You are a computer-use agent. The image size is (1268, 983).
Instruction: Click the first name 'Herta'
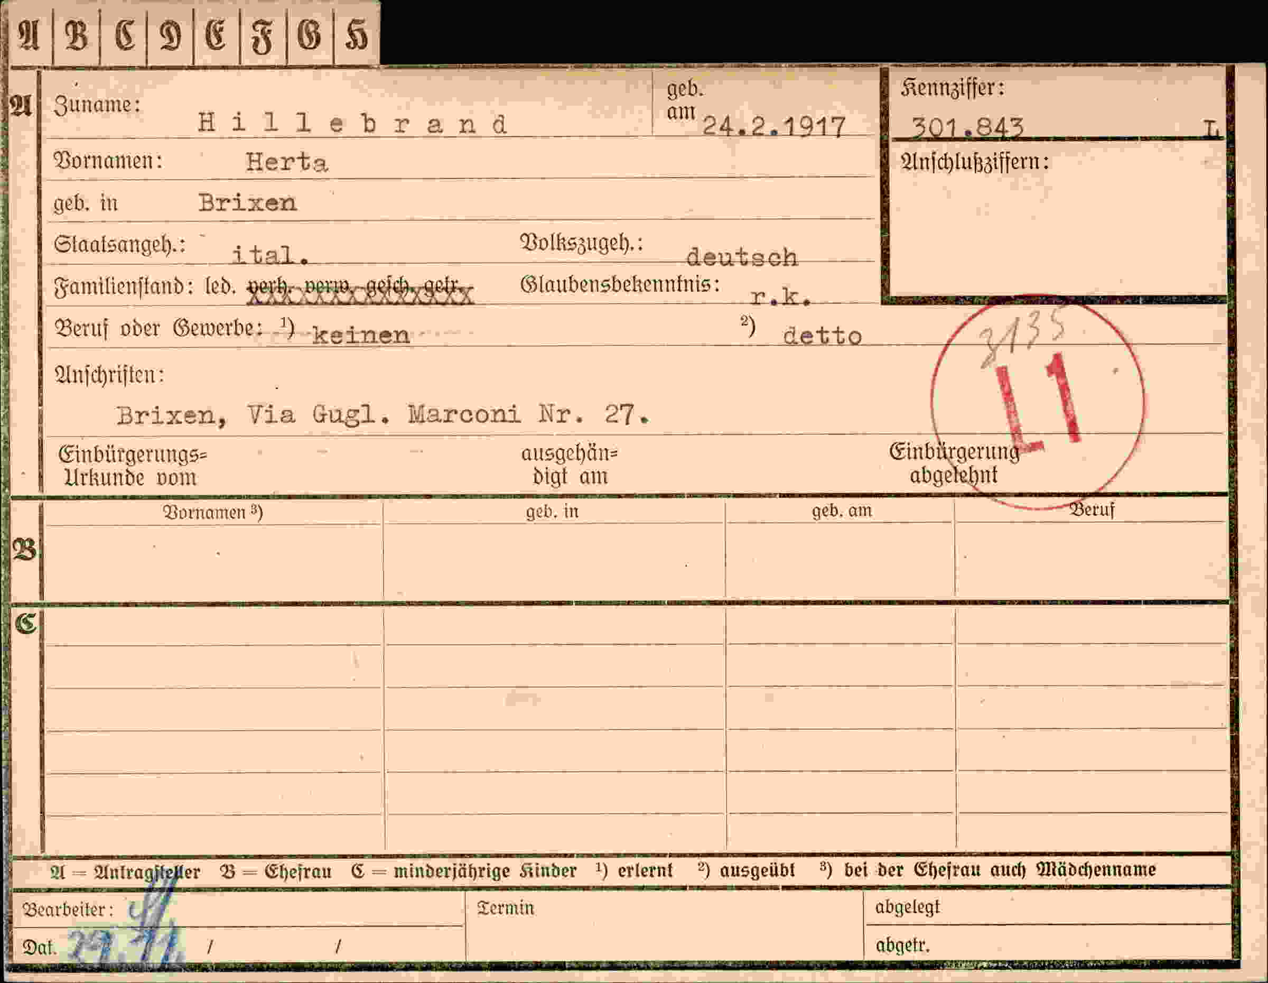pos(287,162)
